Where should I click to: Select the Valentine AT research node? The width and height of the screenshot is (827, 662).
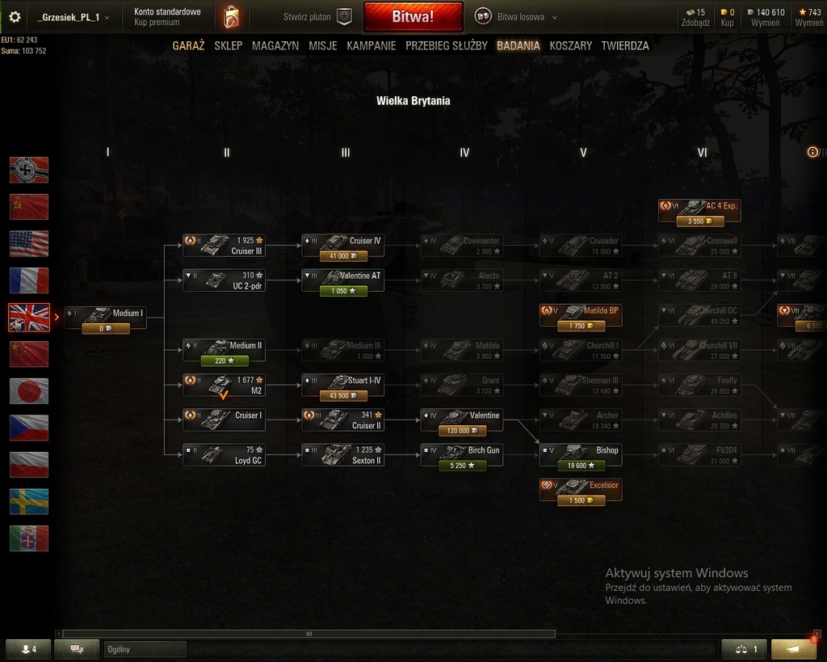tap(342, 280)
